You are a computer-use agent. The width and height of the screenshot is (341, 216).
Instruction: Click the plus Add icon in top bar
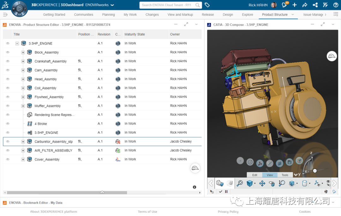point(295,5)
